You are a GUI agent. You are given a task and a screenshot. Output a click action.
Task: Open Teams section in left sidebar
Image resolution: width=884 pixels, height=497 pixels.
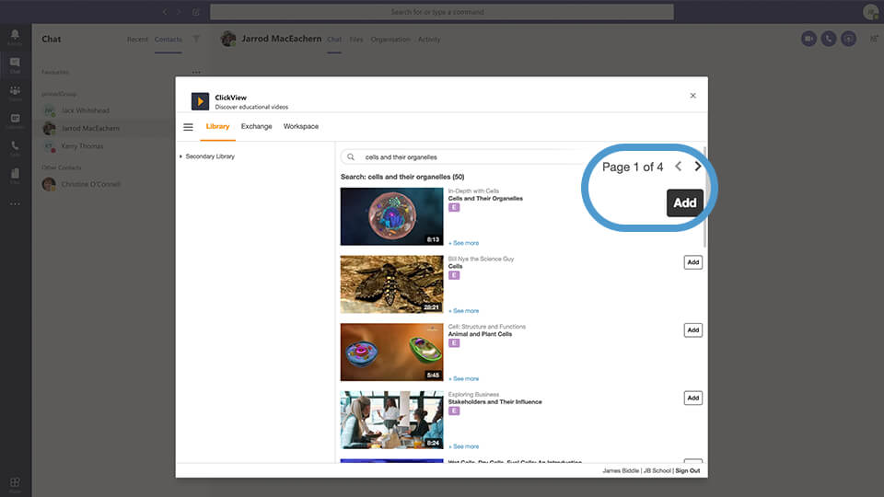point(15,92)
